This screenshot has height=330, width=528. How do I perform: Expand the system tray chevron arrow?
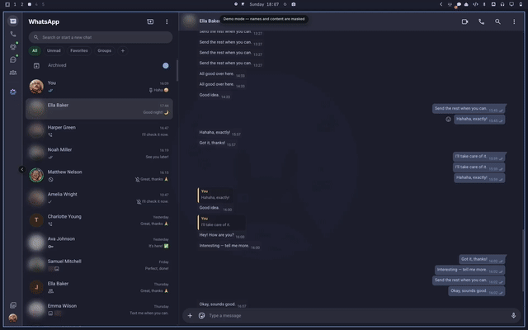pos(441,4)
